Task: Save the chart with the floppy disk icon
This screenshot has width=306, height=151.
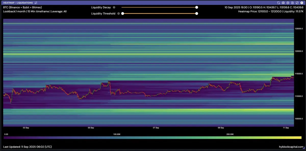Action: (292, 3)
